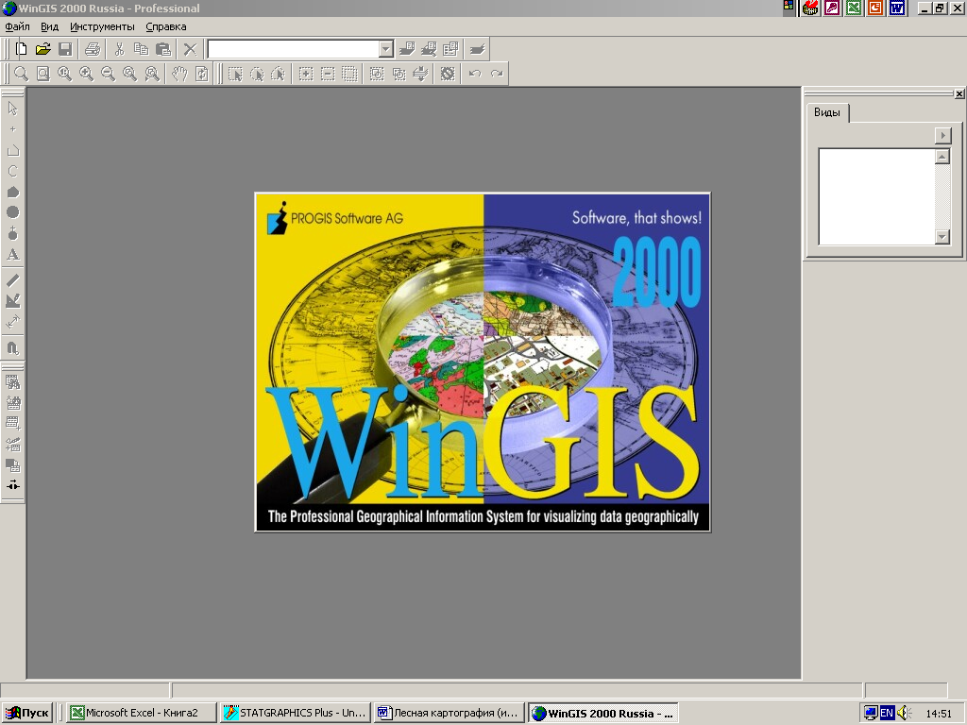Screen dimensions: 967x725
Task: Select the filled circle draw tool
Action: point(12,212)
